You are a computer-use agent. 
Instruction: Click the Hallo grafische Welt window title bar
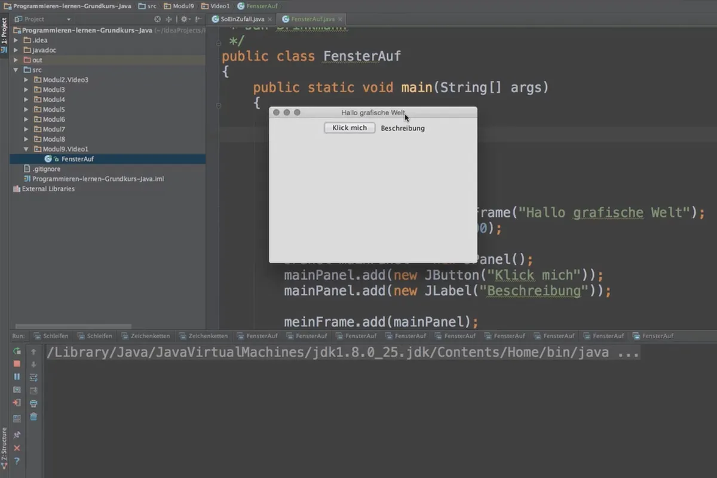point(373,112)
